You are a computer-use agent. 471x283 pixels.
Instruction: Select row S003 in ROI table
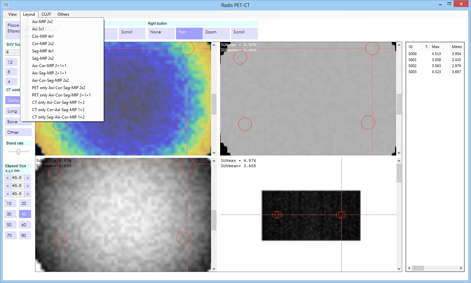(435, 72)
